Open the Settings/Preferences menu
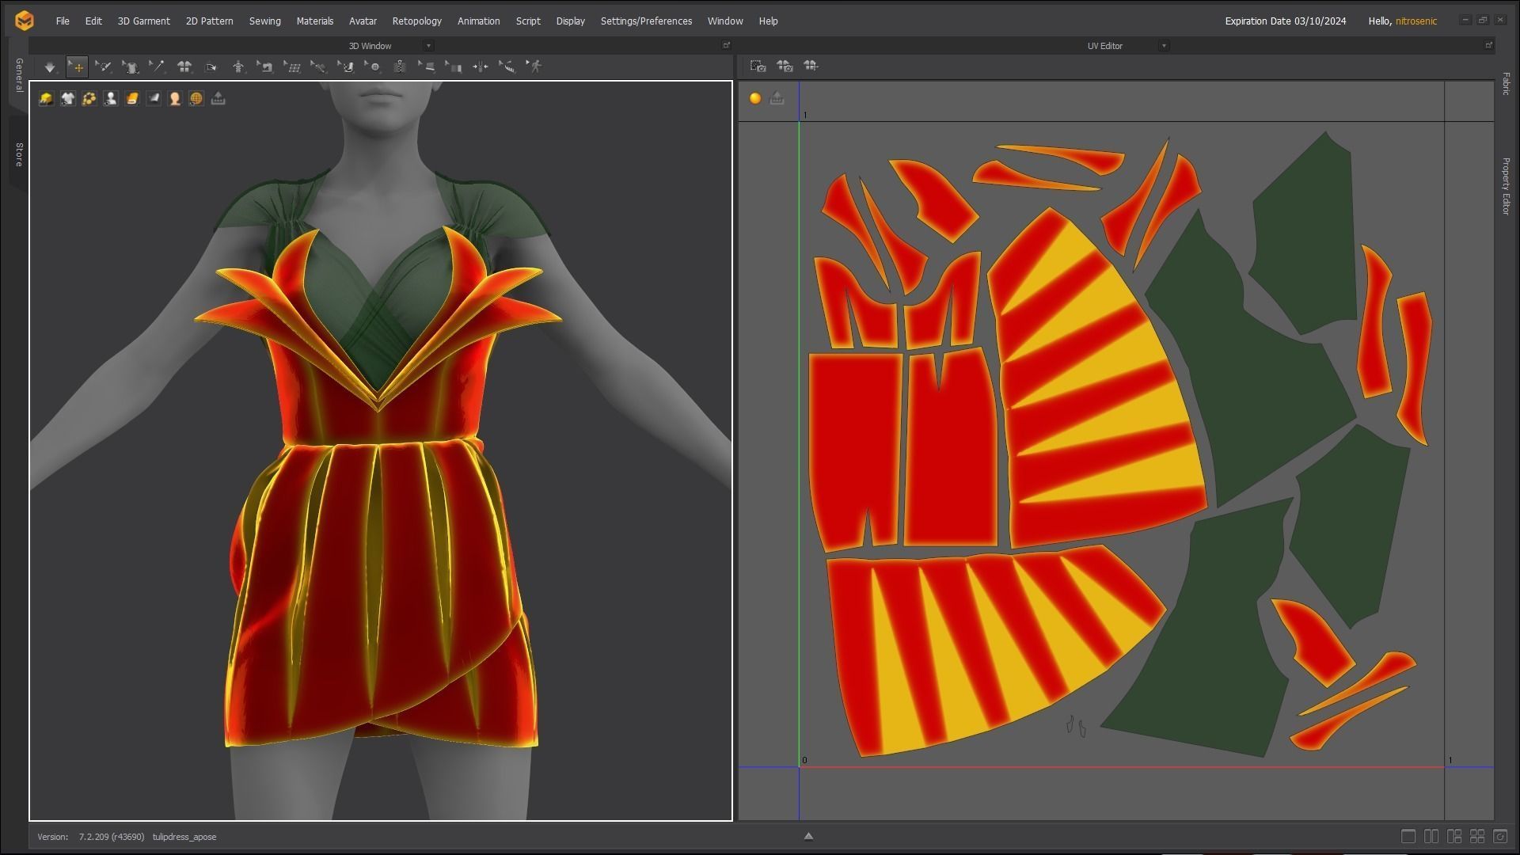The width and height of the screenshot is (1520, 855). tap(646, 21)
